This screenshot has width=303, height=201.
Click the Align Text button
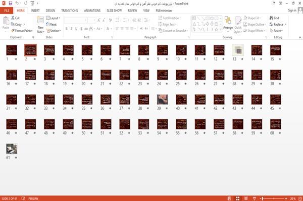[167, 24]
